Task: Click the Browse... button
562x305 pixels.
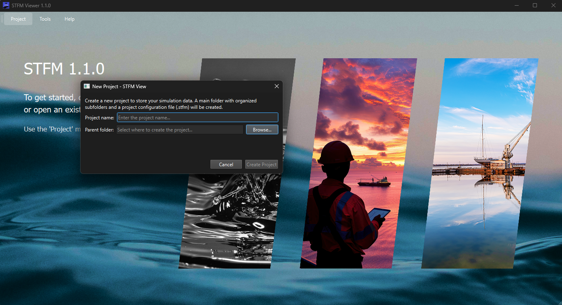Action: click(262, 130)
